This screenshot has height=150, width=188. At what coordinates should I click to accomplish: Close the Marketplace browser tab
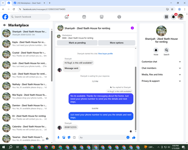coord(44,3)
